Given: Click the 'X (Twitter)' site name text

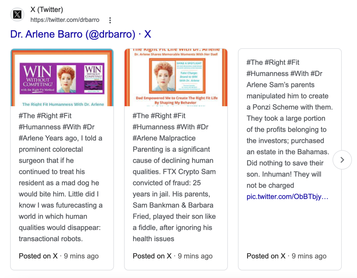Looking at the screenshot, I should pyautogui.click(x=47, y=9).
